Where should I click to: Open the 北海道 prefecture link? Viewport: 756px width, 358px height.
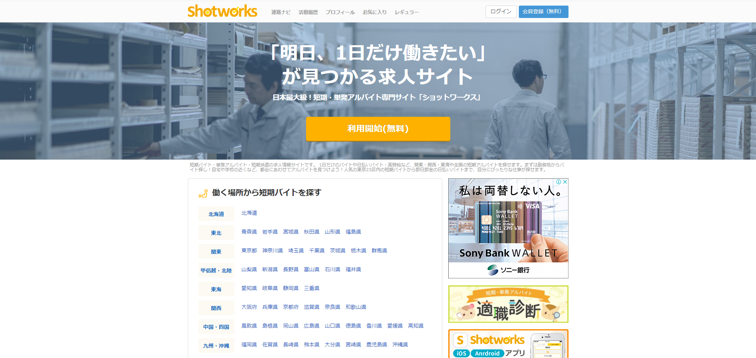[x=249, y=213]
